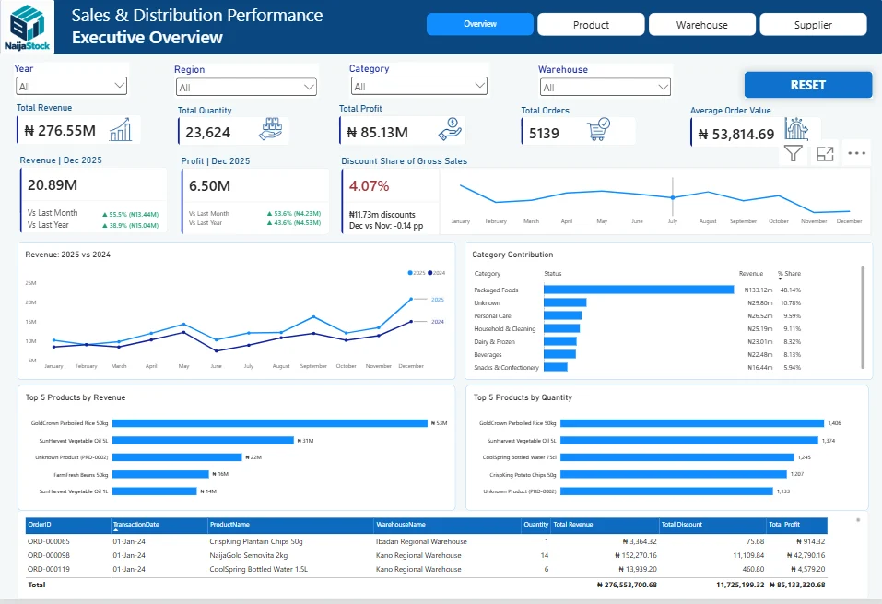
Task: Click the ₦ 276,553,700.68 total revenue cell
Action: (x=627, y=586)
